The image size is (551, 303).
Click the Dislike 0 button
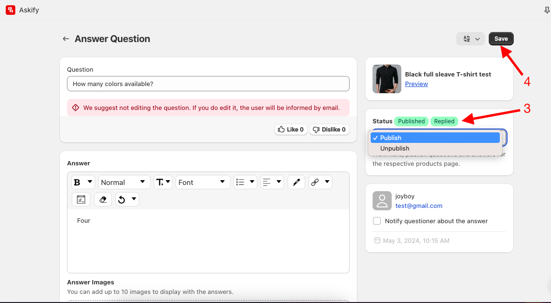[x=329, y=129]
